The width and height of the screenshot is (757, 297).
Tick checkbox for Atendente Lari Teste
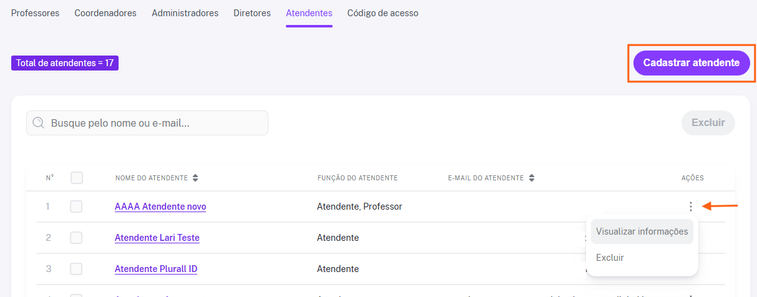click(x=76, y=238)
